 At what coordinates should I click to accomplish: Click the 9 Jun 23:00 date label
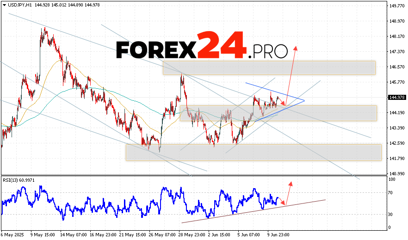coord(278,235)
